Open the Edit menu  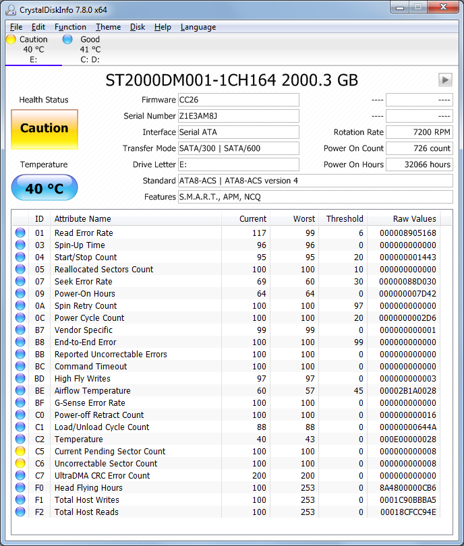pyautogui.click(x=38, y=27)
